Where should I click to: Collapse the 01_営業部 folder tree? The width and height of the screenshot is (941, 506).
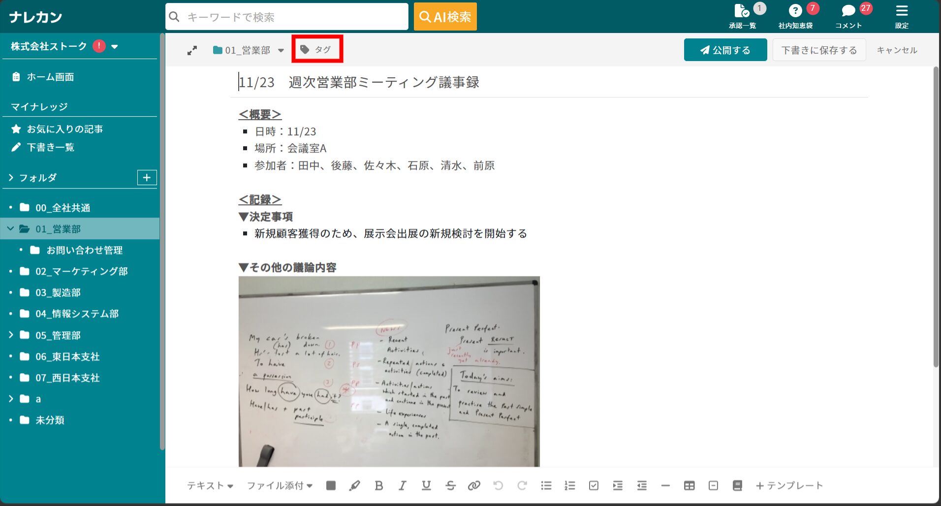tap(10, 228)
